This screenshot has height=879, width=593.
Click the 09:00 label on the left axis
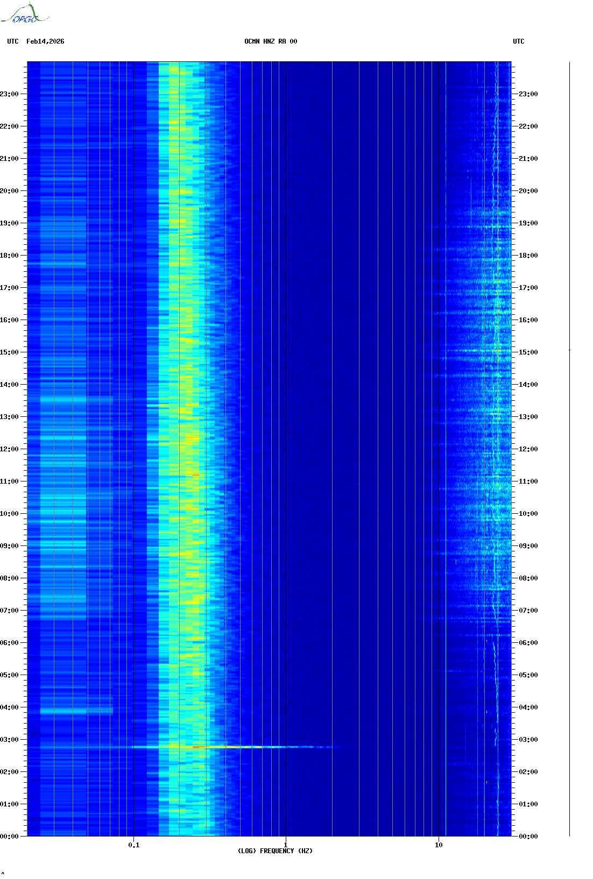[x=9, y=546]
